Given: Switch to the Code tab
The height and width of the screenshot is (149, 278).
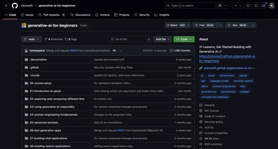Looking at the screenshot, I should tap(11, 15).
